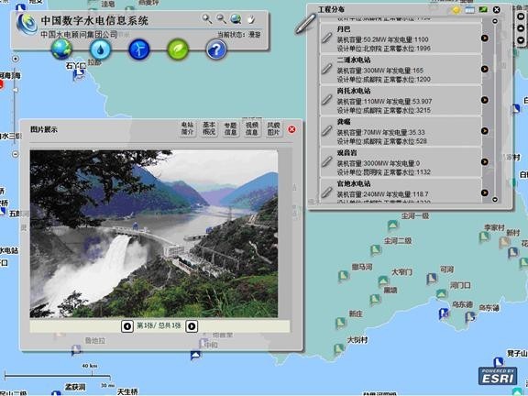Viewport: 528px width, 396px height.
Task: Open the question mark help module
Action: pyautogui.click(x=216, y=49)
